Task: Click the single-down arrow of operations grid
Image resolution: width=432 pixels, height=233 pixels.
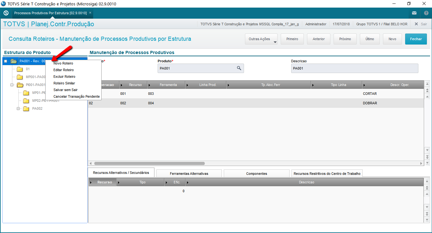Action: [427, 150]
